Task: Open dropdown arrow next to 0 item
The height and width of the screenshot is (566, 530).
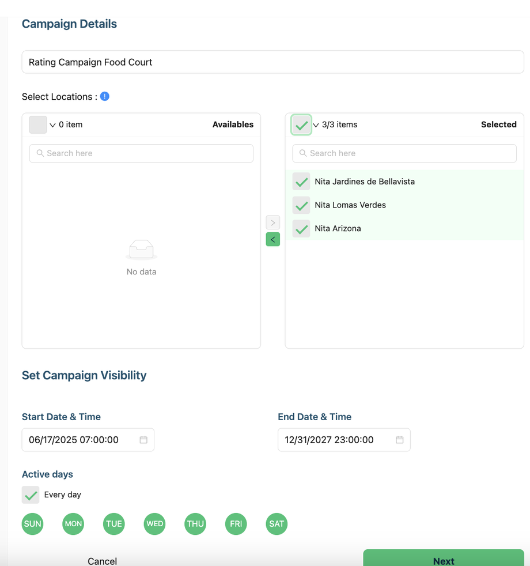Action: 52,125
